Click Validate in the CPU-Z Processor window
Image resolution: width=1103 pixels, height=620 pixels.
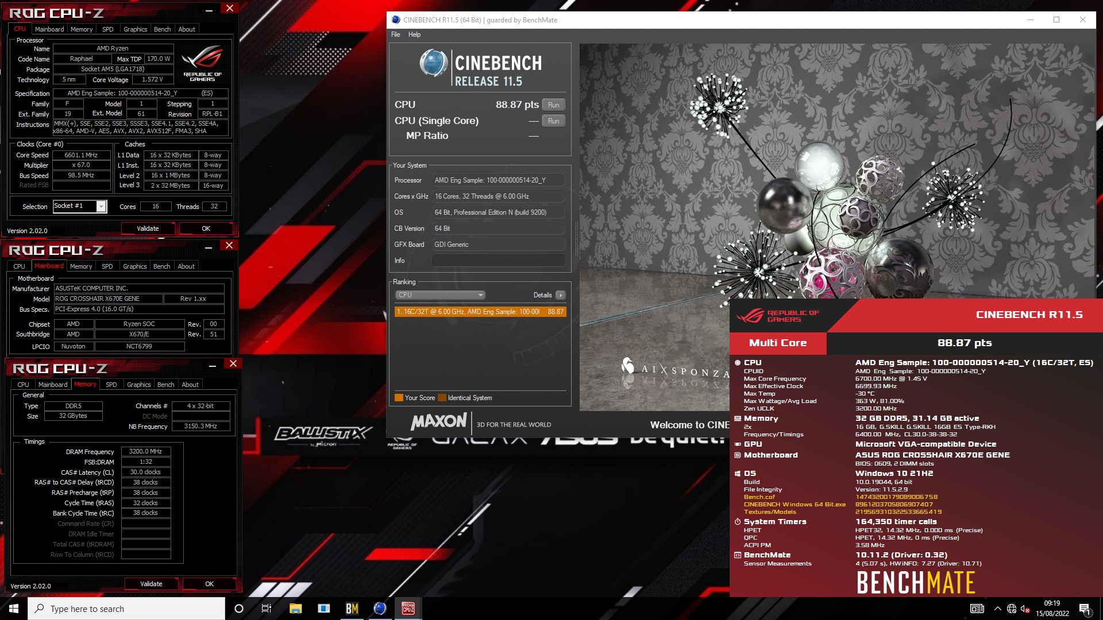(x=148, y=228)
